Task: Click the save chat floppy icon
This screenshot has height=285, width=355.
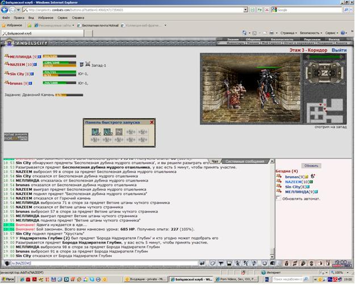Action: (229, 263)
